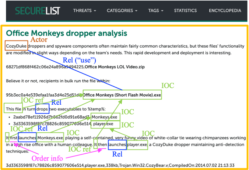Go to the STATISTICS page
Image resolution: width=249 pixels, height=170 pixels.
point(185,11)
